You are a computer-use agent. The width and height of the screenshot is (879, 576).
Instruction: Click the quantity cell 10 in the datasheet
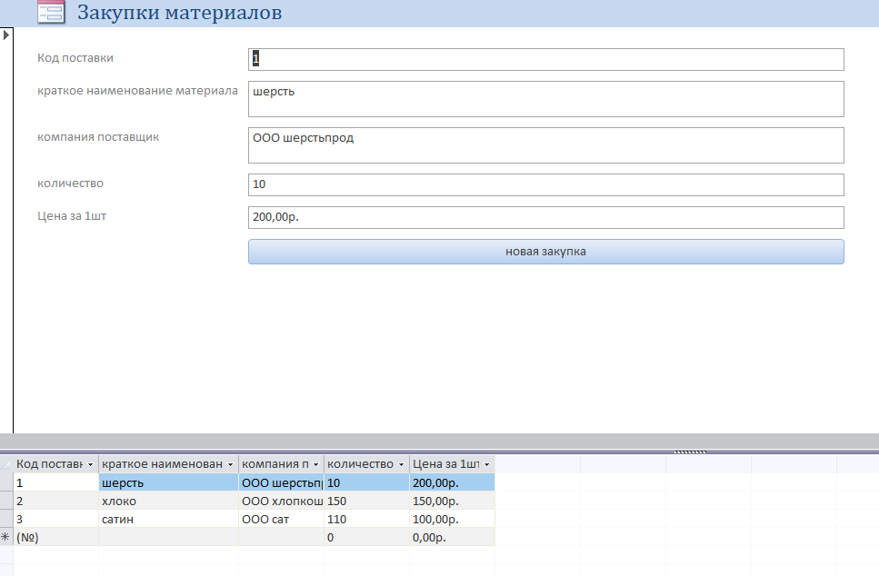[366, 482]
